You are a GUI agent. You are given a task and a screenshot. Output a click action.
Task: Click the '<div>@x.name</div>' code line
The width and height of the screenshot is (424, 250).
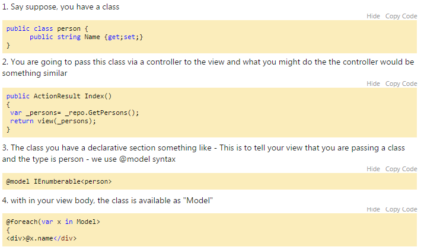pos(42,238)
